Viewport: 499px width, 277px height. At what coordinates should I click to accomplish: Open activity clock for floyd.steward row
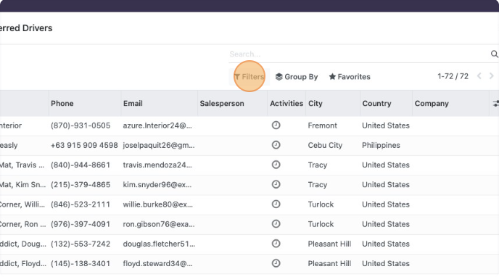[276, 263]
